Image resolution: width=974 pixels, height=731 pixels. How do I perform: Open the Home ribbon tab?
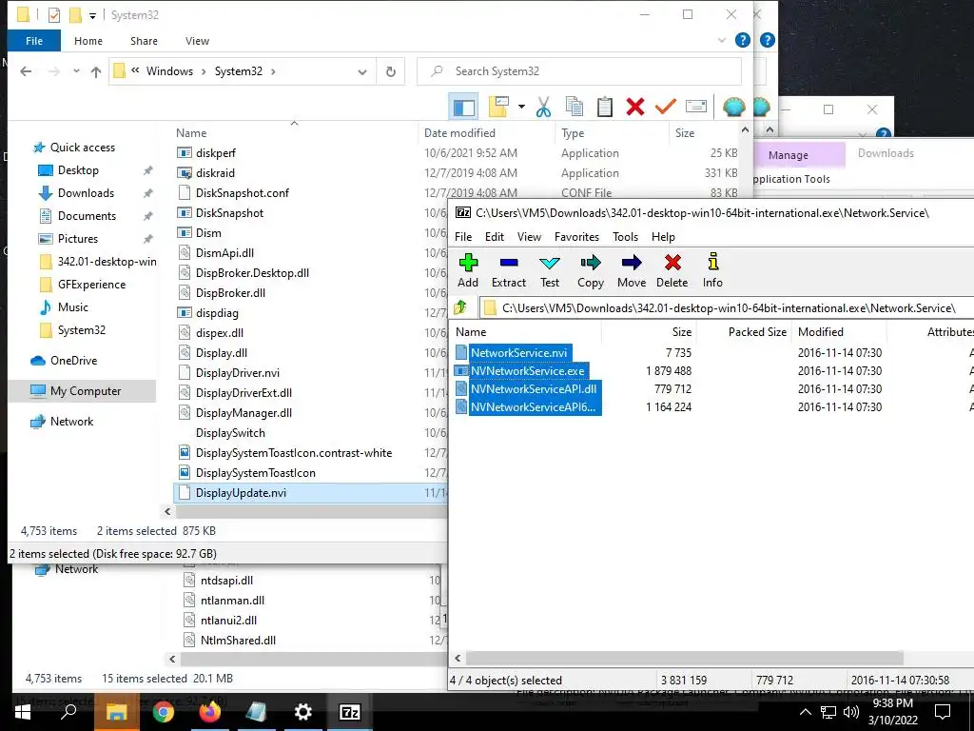(x=88, y=41)
